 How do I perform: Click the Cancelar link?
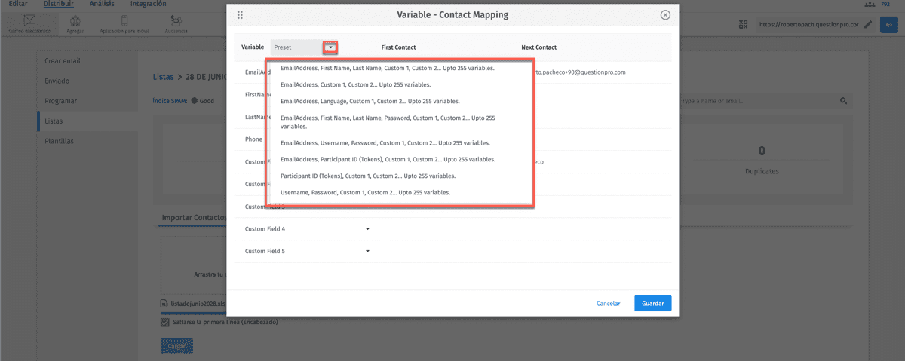coord(608,303)
